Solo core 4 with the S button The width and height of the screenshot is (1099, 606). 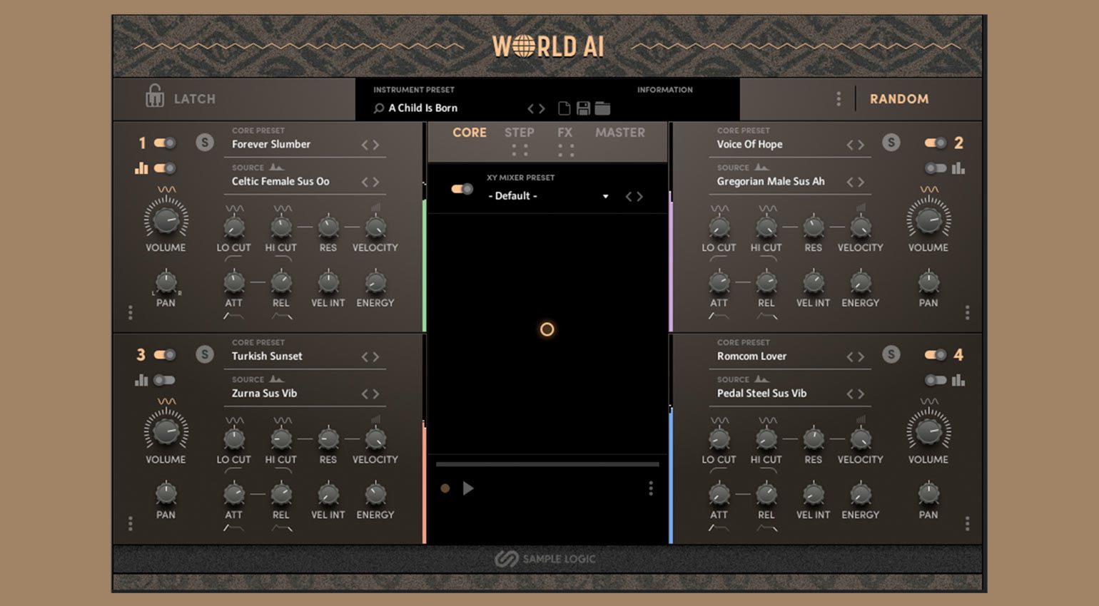pos(891,354)
